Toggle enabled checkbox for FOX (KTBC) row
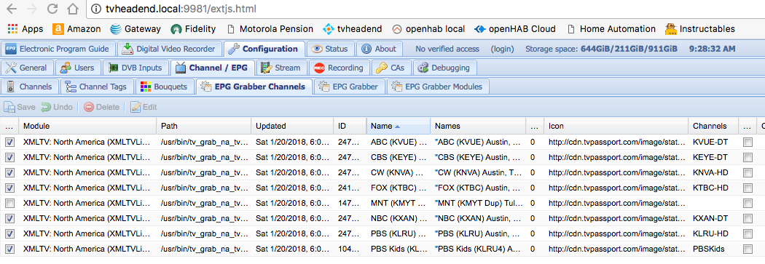The height and width of the screenshot is (264, 765). 9,188
